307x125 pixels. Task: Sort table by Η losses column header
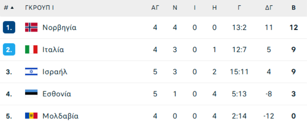click(215, 8)
